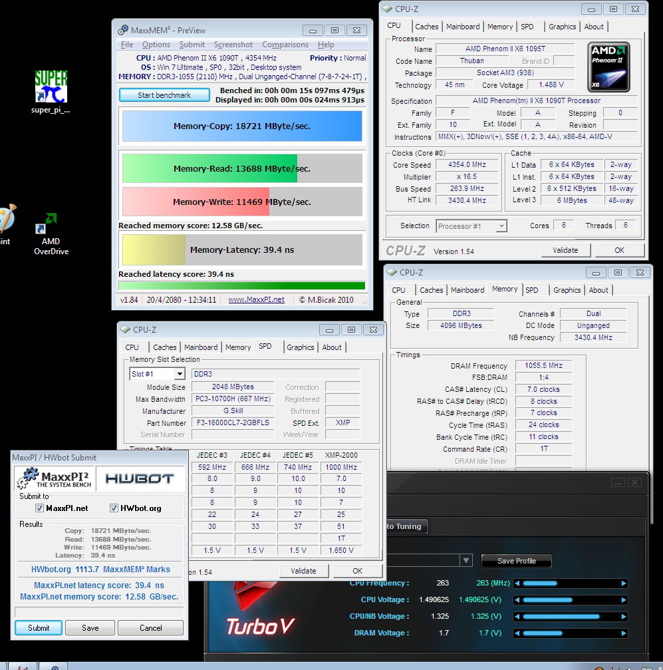Click the Memory-Read 13688 MByte/sec result bar
This screenshot has height=670, width=663.
pyautogui.click(x=242, y=168)
